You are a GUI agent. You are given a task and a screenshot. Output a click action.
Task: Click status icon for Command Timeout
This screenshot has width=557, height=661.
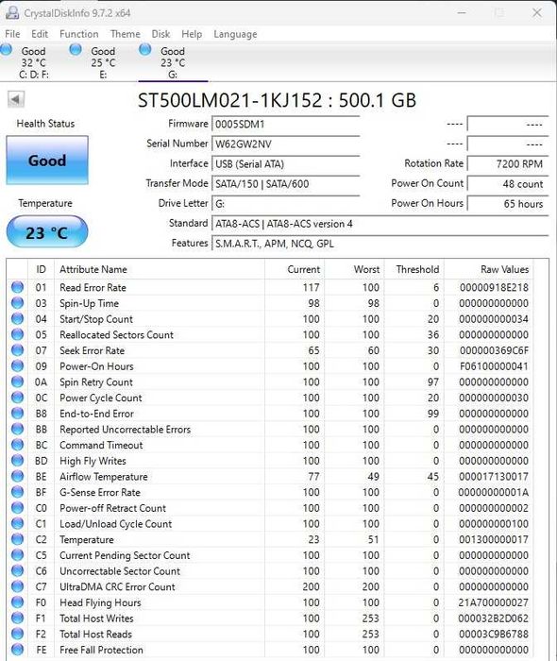click(17, 445)
